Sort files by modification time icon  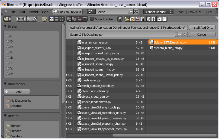[x=79, y=19]
